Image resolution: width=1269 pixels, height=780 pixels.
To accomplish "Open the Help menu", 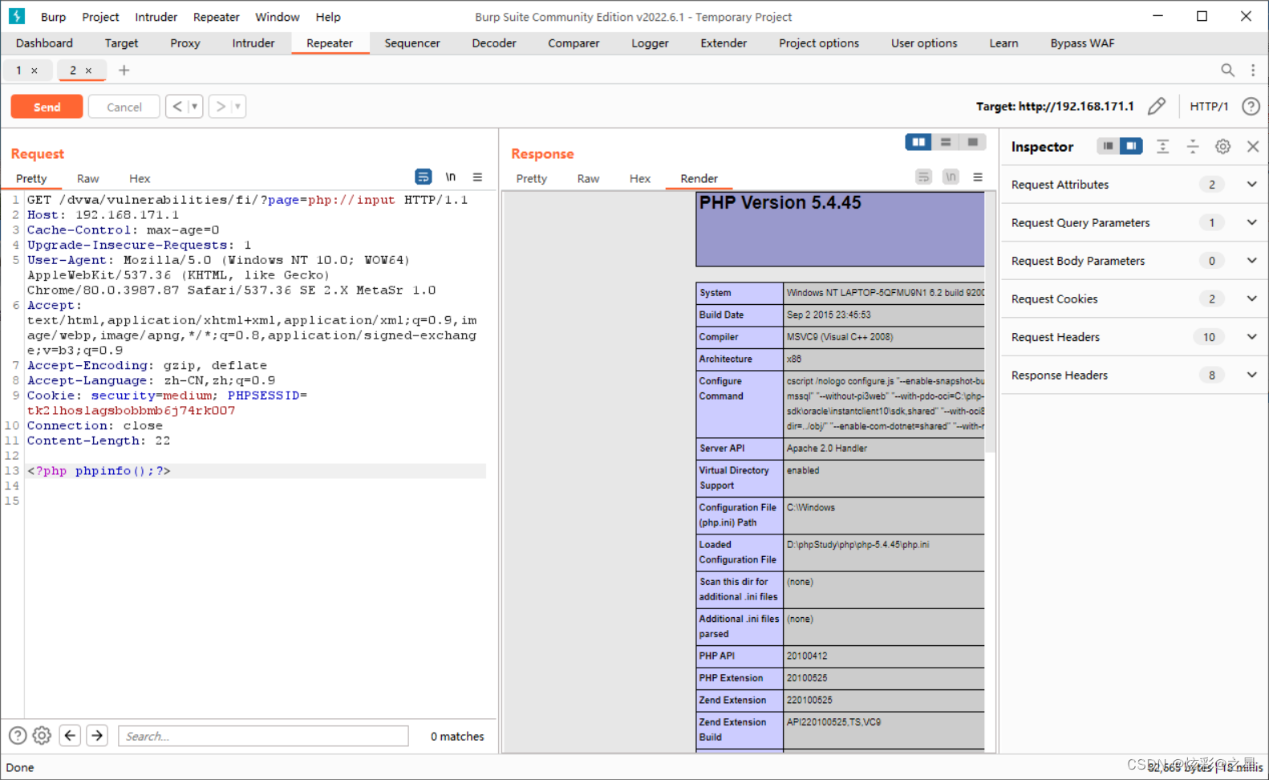I will point(328,17).
